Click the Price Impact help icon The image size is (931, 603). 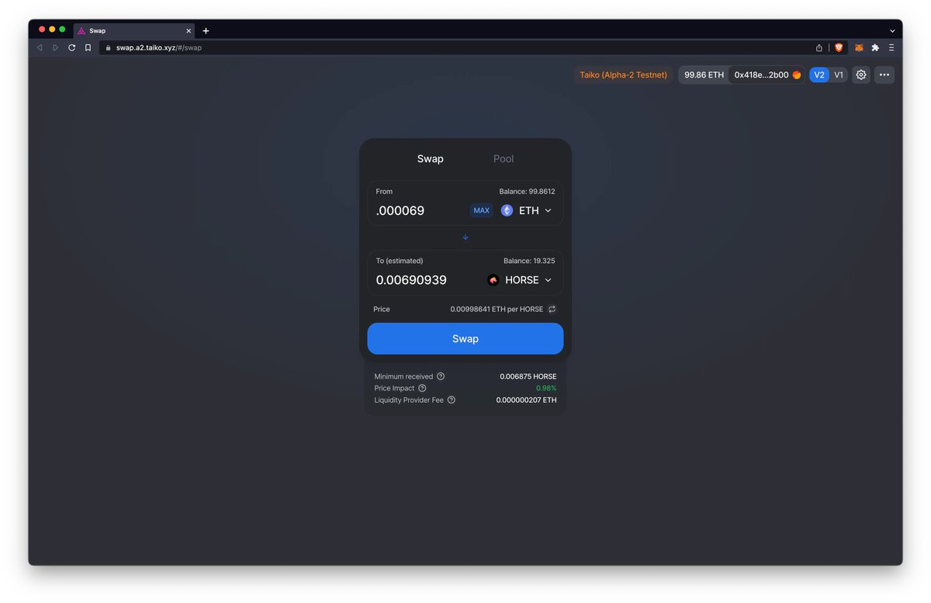tap(422, 388)
